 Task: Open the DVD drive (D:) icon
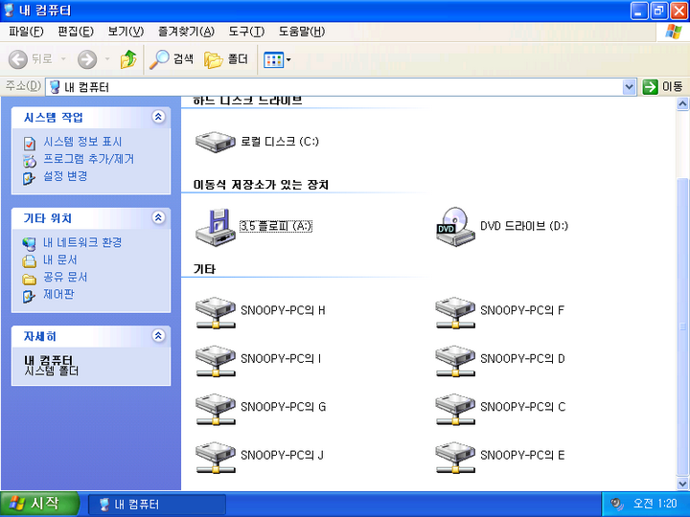tap(455, 227)
